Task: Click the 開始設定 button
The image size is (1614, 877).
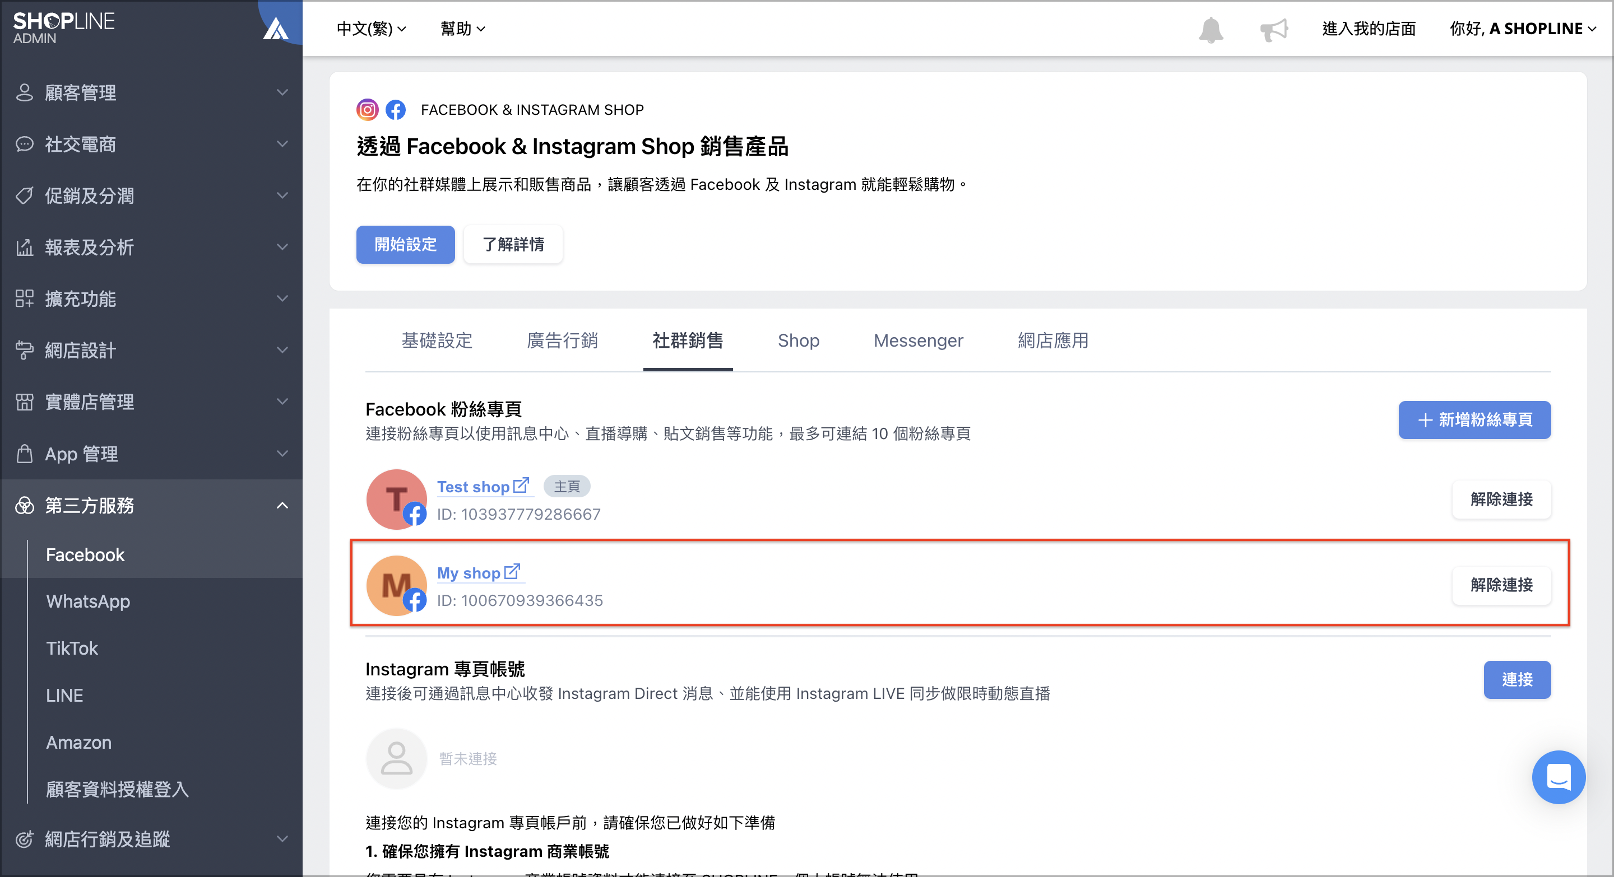Action: pyautogui.click(x=405, y=244)
